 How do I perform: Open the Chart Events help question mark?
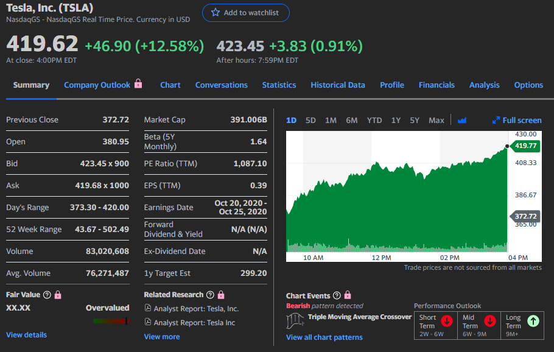[337, 295]
